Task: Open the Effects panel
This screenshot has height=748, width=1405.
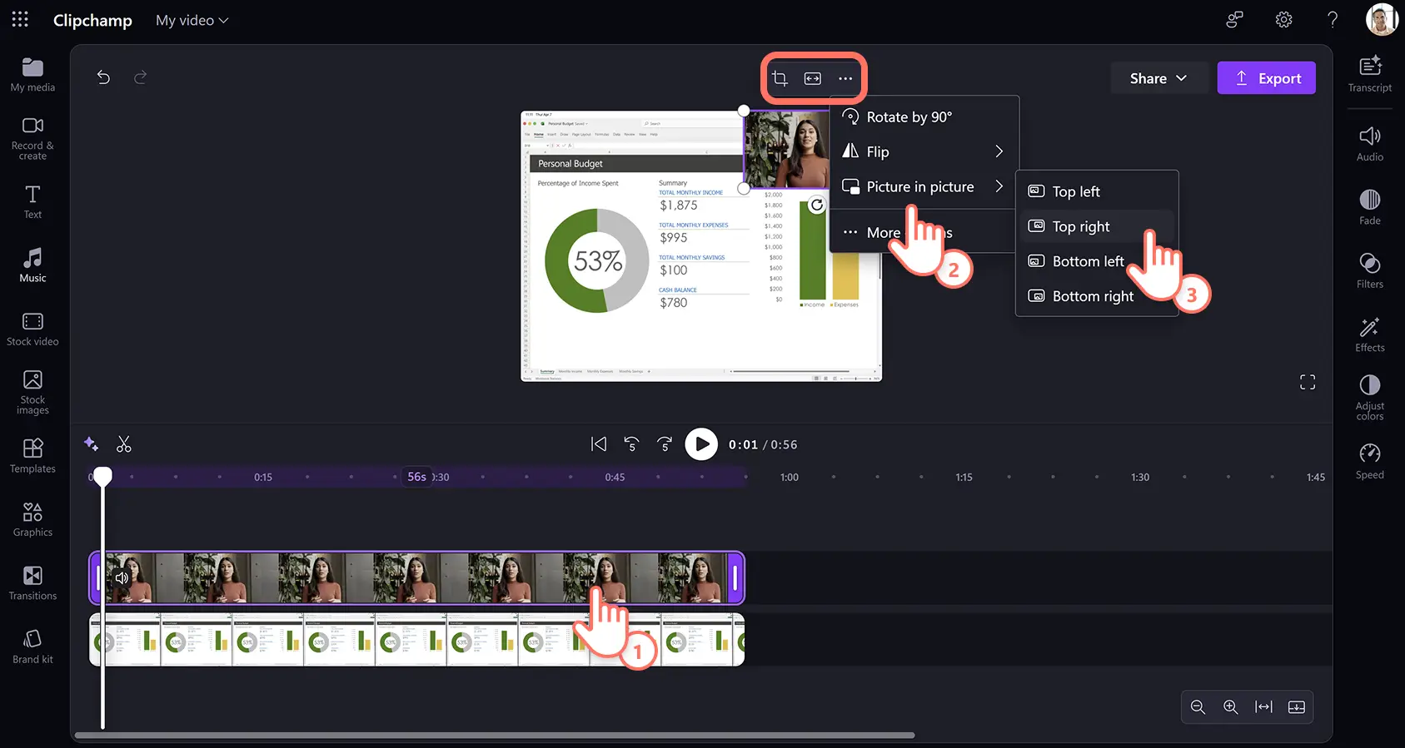Action: click(x=1369, y=335)
